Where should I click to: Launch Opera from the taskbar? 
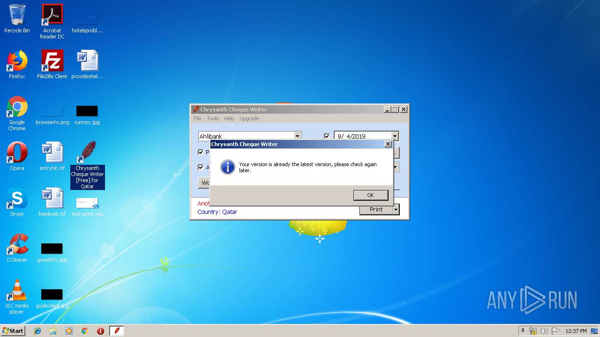(100, 331)
